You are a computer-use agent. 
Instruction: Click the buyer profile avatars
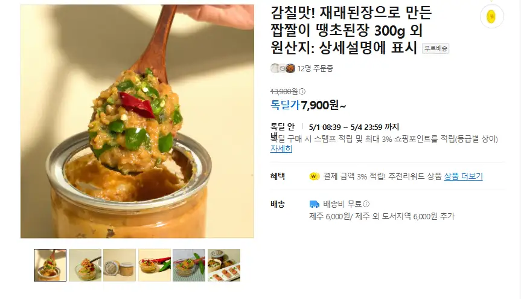pyautogui.click(x=283, y=68)
